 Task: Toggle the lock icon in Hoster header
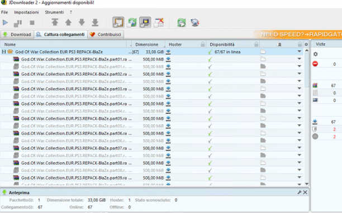(x=203, y=45)
